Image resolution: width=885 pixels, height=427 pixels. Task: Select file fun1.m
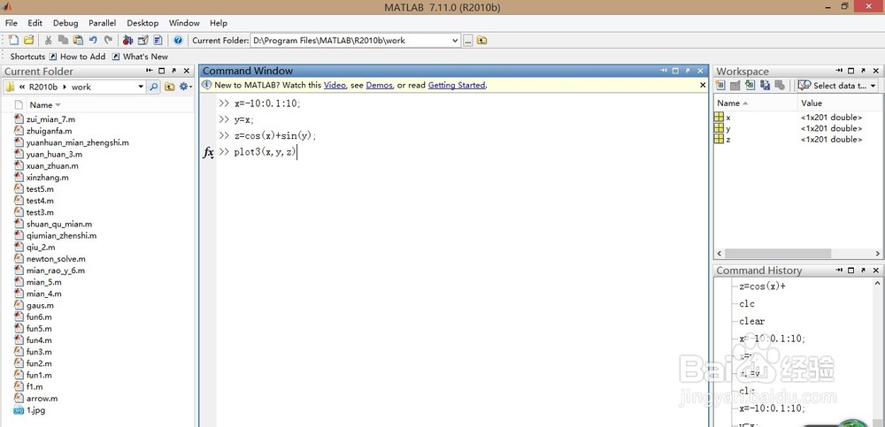pos(39,375)
